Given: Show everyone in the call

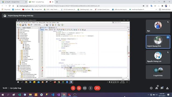Looking at the screenshot, I should [157, 88].
